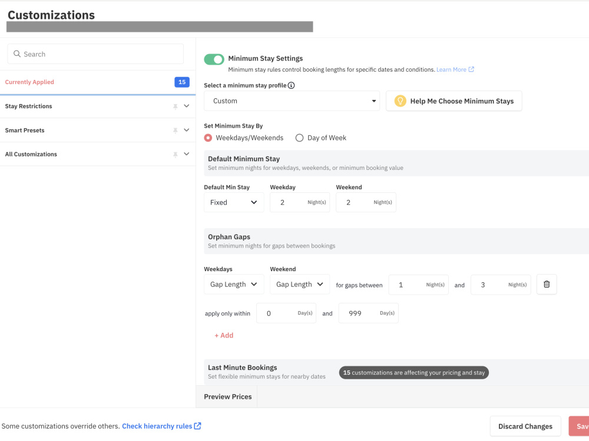The height and width of the screenshot is (441, 589).
Task: Click the apply within 0 Day(s) field
Action: [x=286, y=313]
